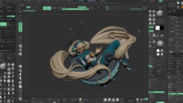Click the yellow dot gizmo in the canvas

click(x=139, y=31)
